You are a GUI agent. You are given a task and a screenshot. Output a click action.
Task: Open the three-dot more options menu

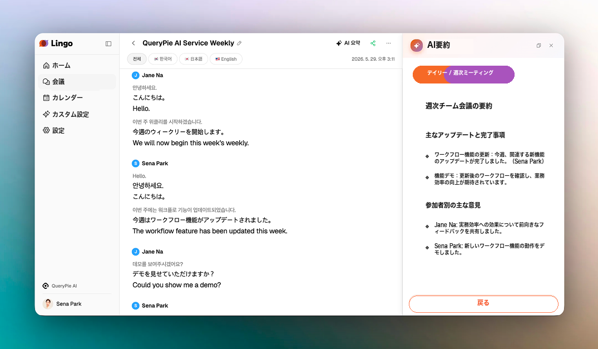(x=388, y=43)
